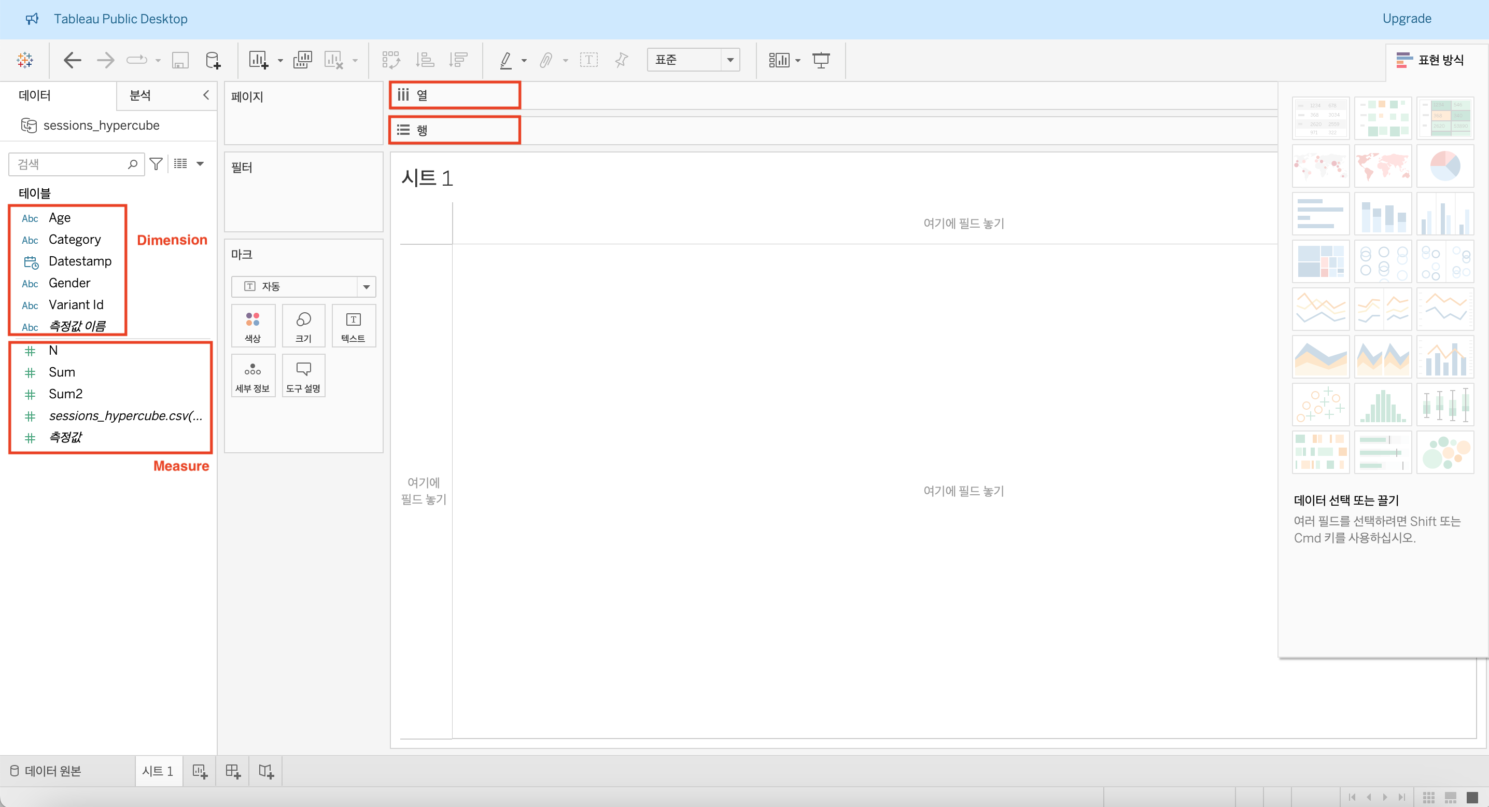Select the N measure field

click(53, 350)
